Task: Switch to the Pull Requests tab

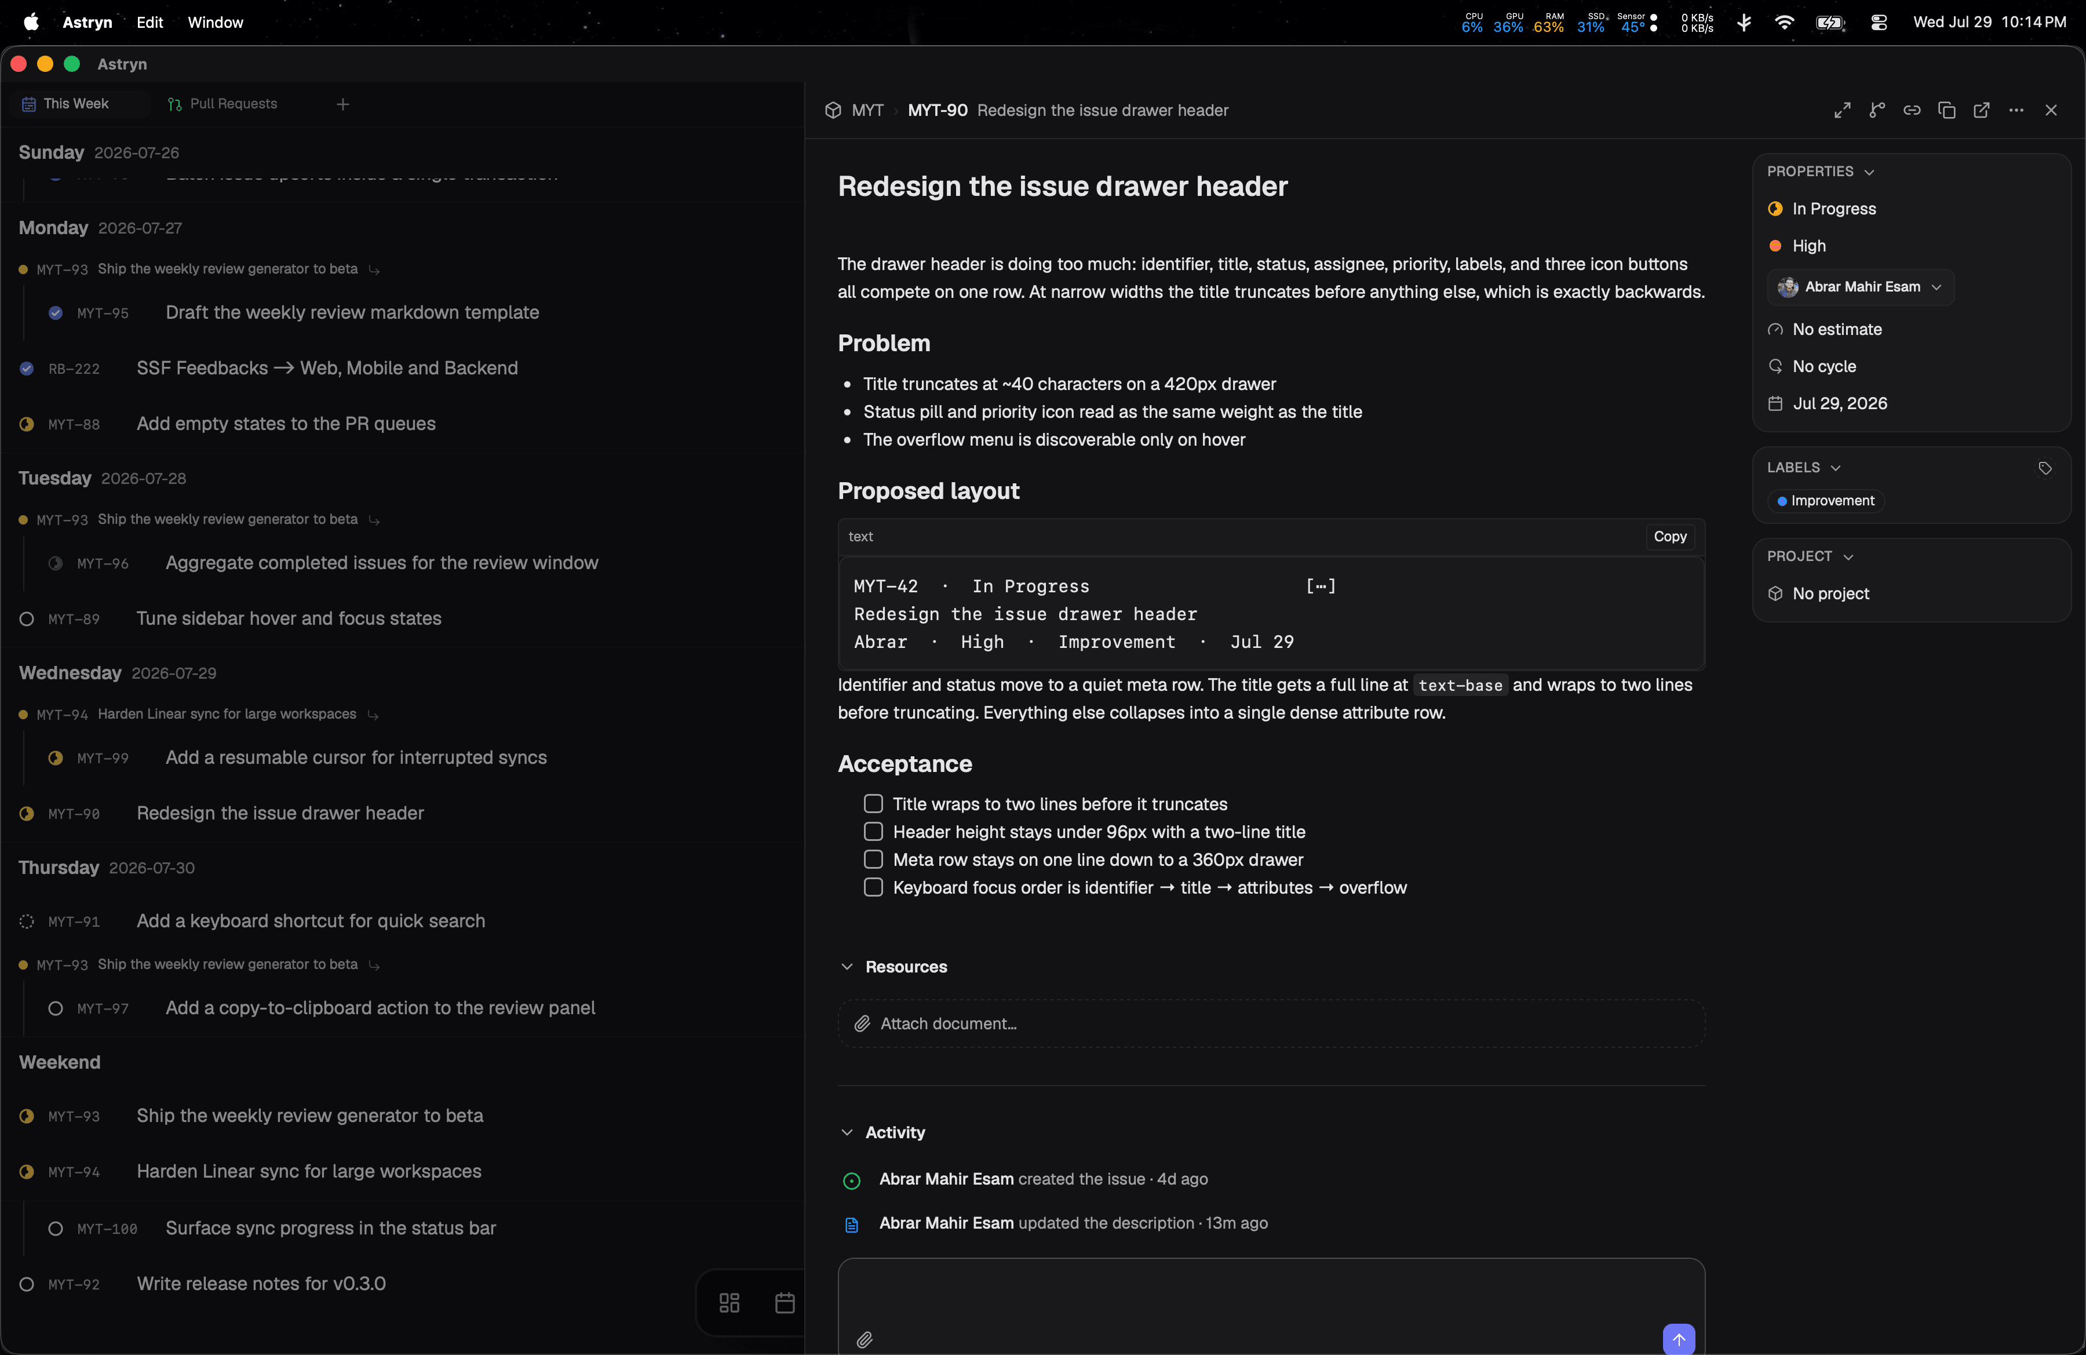Action: tap(222, 104)
